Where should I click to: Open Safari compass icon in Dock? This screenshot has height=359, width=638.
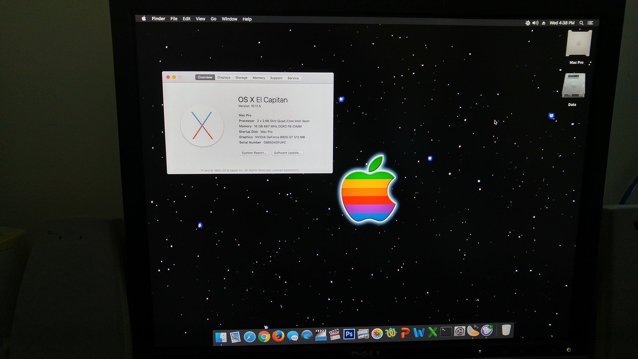pyautogui.click(x=250, y=337)
